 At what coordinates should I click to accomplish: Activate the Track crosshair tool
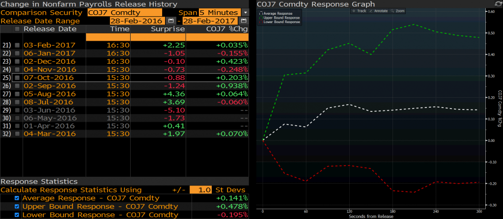pos(359,11)
